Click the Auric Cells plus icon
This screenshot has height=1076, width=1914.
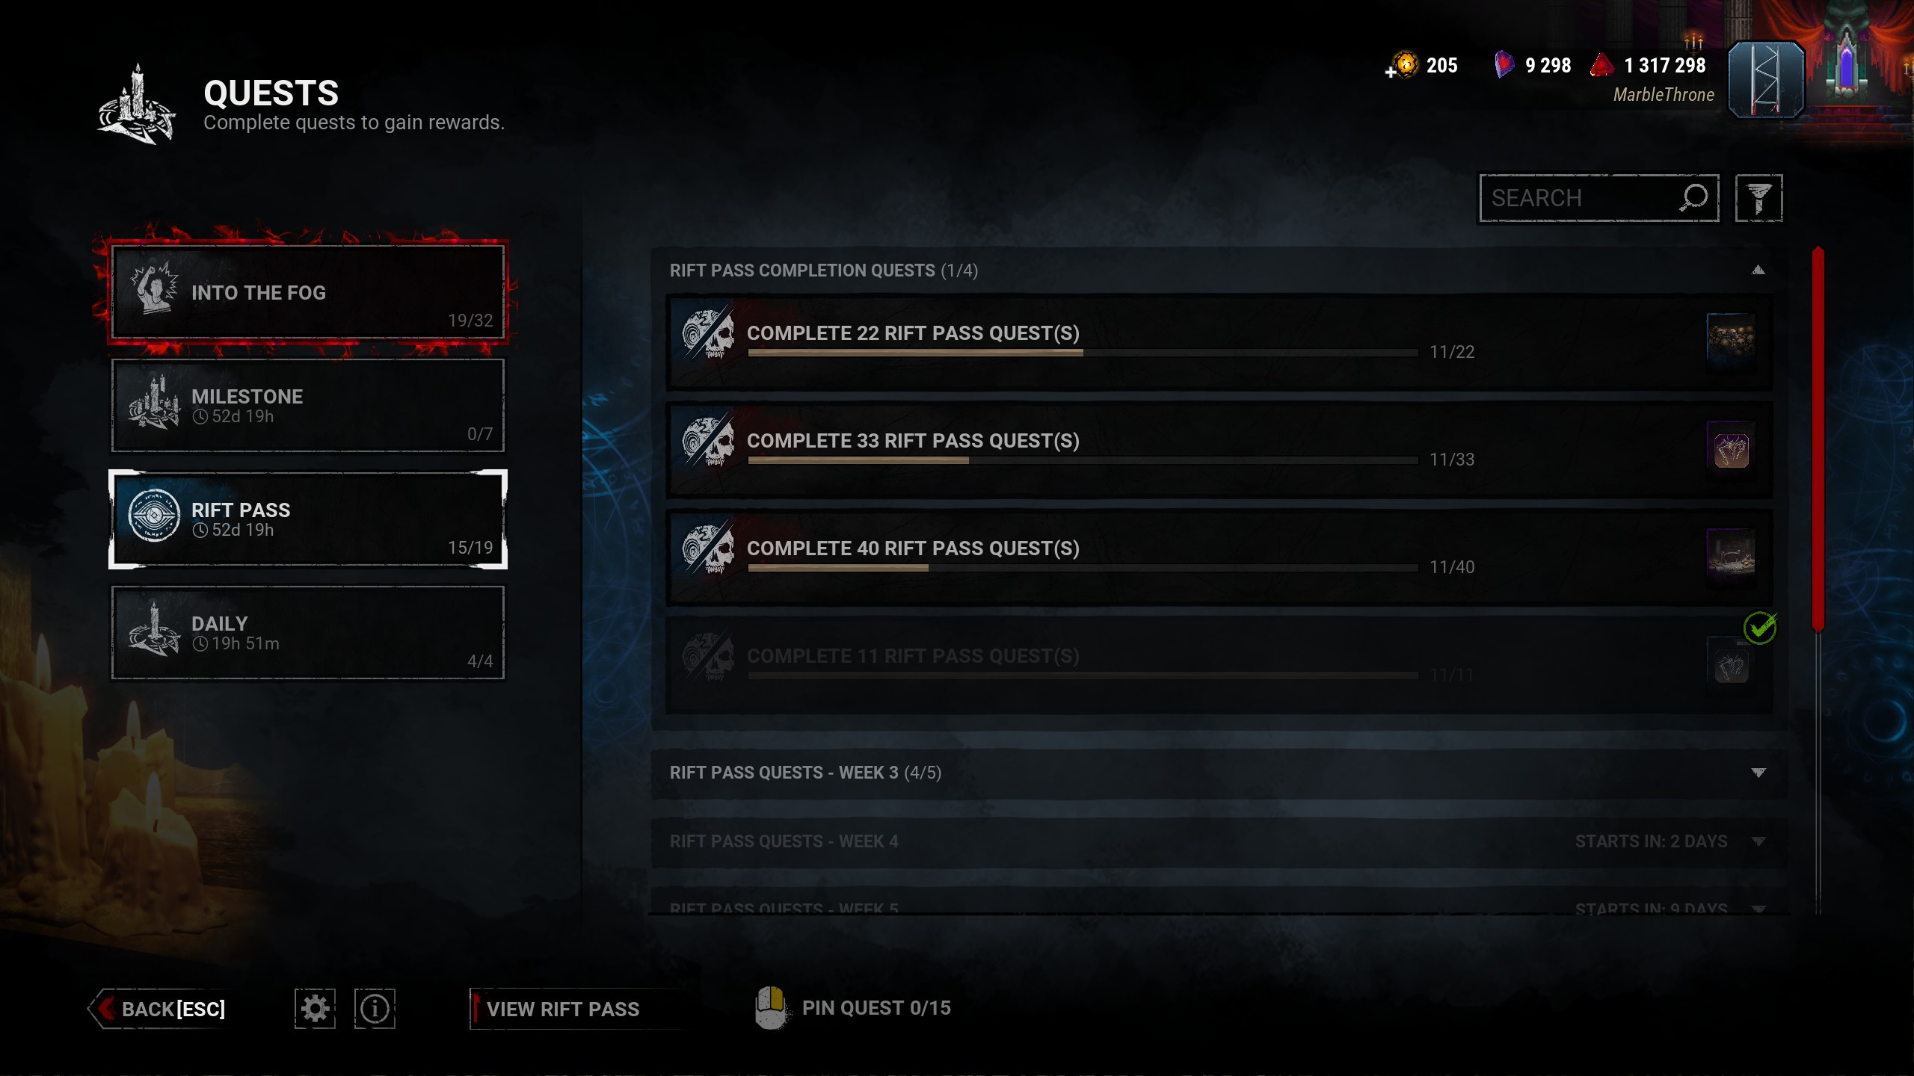click(x=1390, y=72)
